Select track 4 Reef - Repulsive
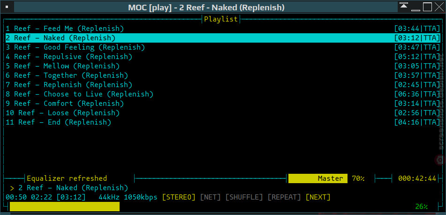446x215 pixels. [x=223, y=57]
